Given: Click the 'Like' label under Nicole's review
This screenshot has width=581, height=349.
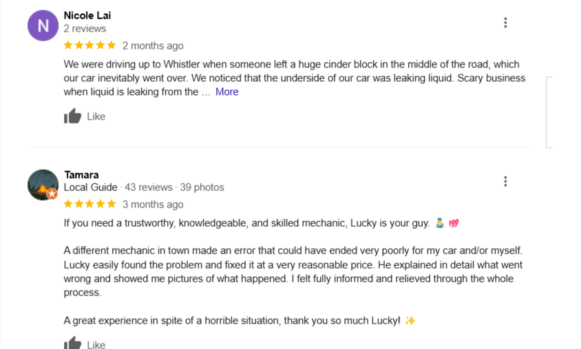Looking at the screenshot, I should 96,117.
